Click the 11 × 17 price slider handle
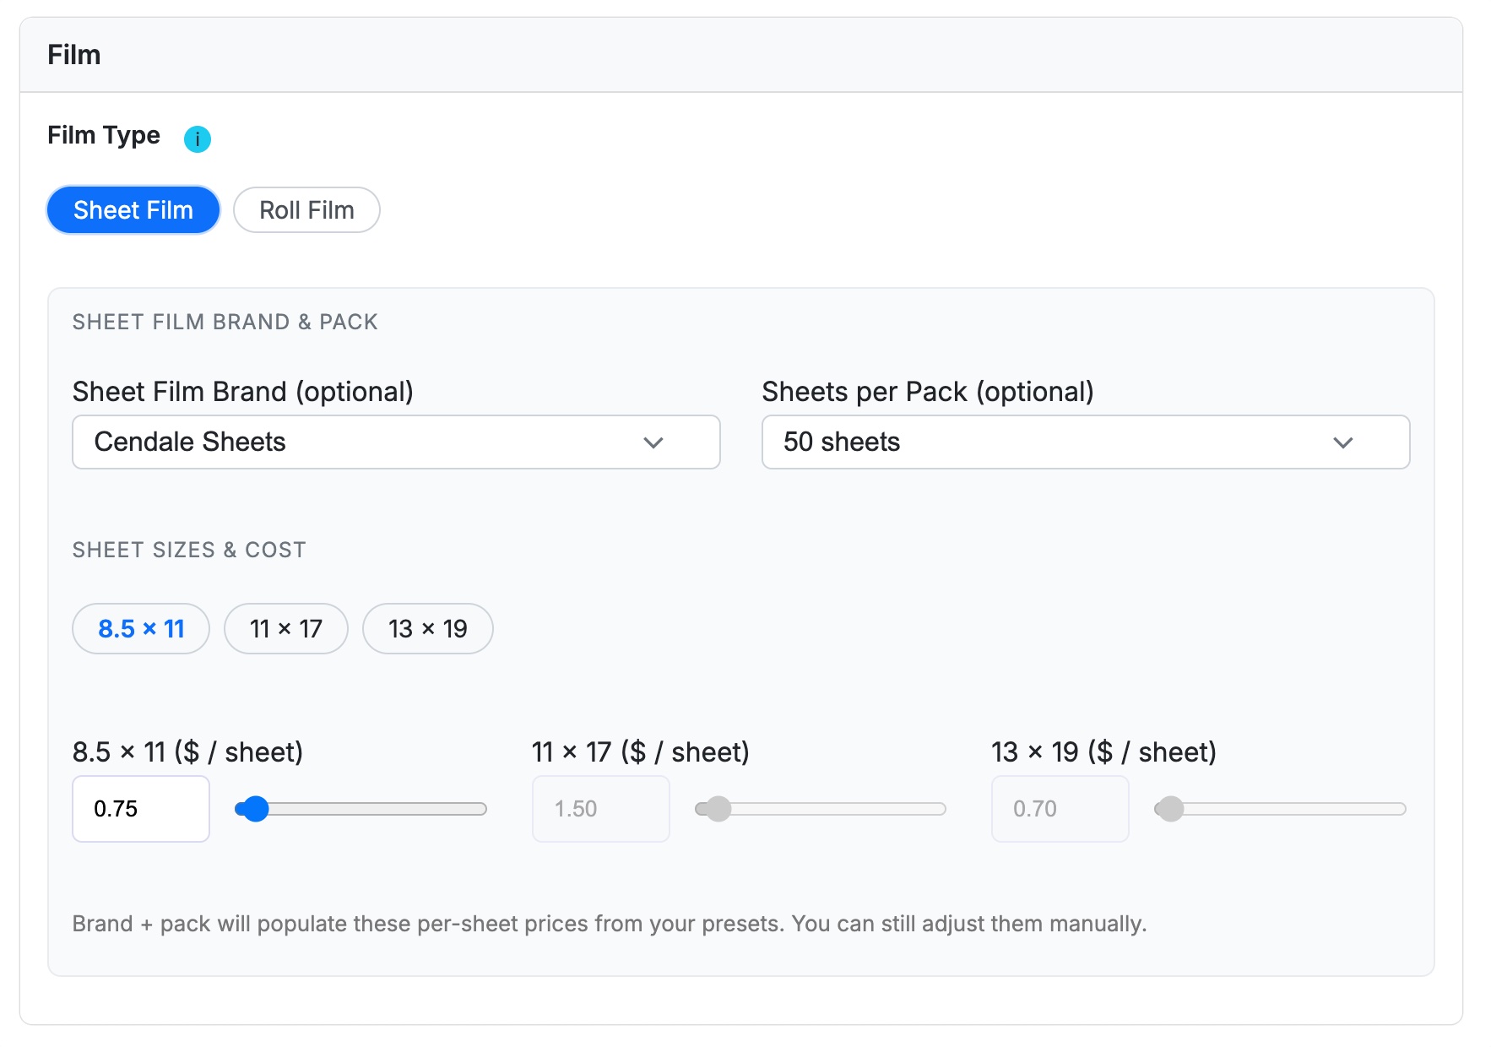1491x1047 pixels. 718,809
